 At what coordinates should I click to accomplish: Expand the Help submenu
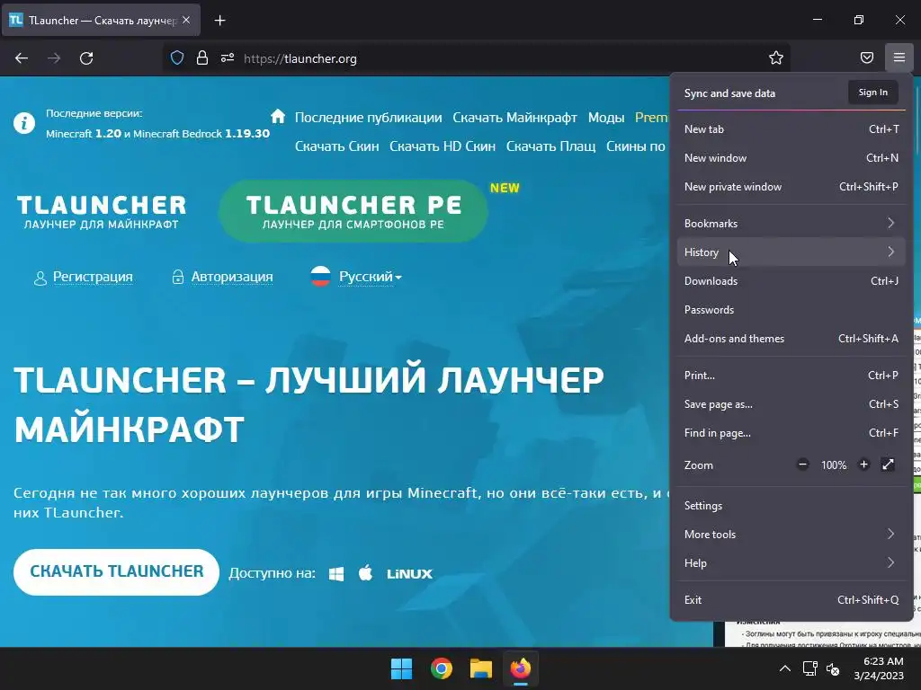click(x=791, y=562)
